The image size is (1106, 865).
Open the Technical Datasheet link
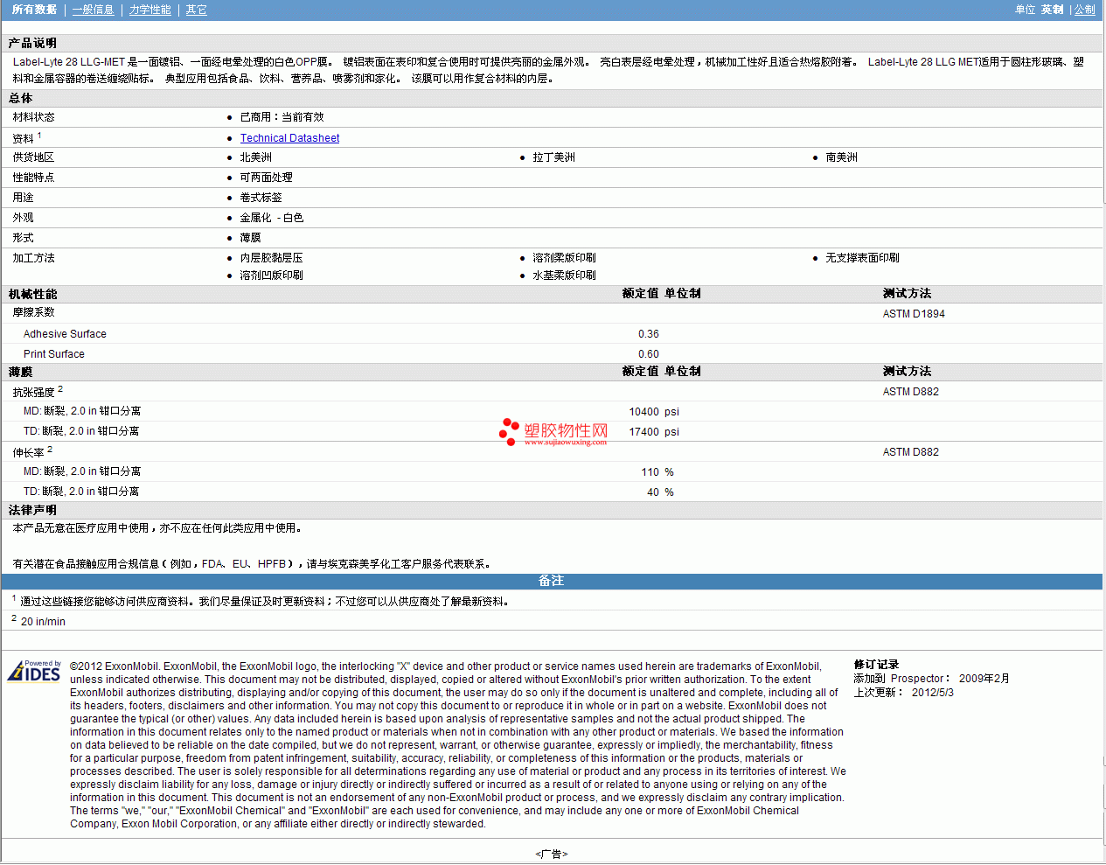289,138
